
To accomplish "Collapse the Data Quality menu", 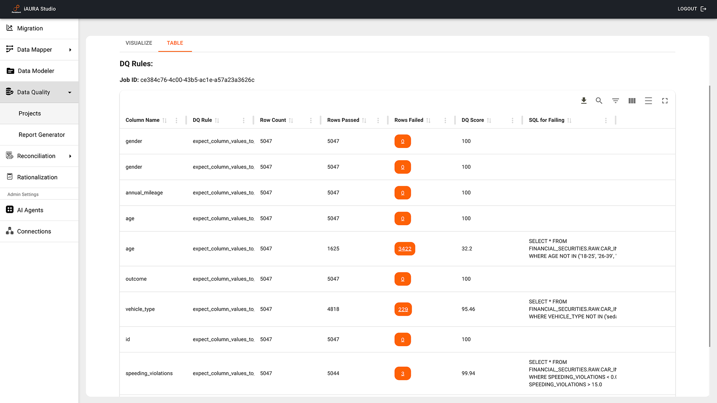I will tap(70, 92).
